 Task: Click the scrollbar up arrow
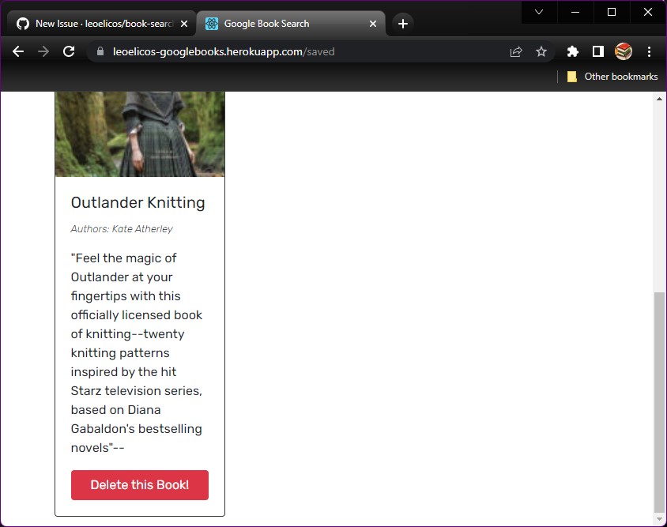click(x=659, y=99)
